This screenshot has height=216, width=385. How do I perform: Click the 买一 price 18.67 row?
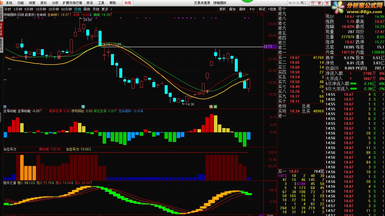pos(301,58)
